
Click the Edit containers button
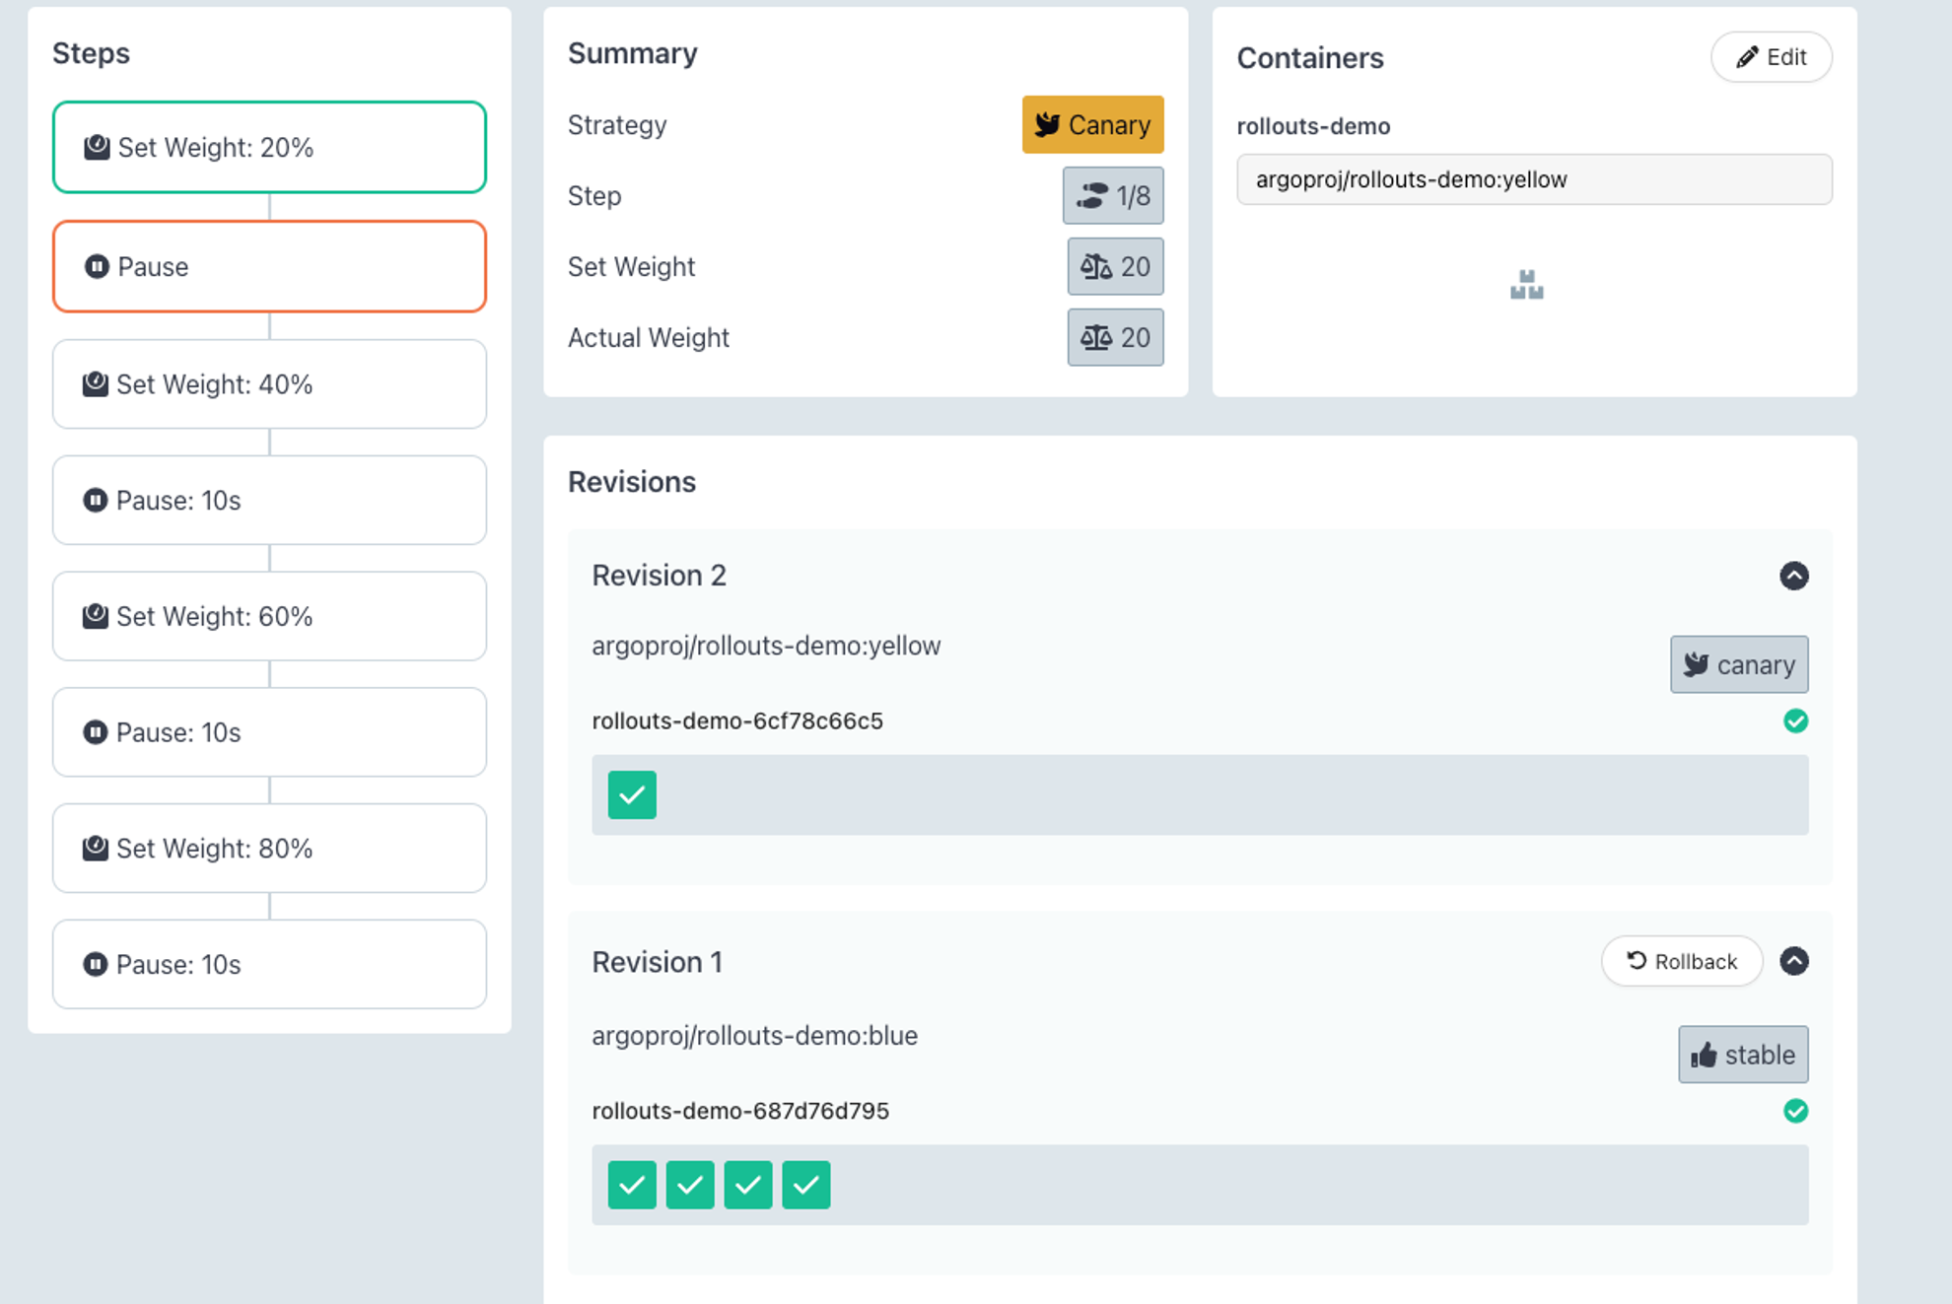pos(1771,57)
